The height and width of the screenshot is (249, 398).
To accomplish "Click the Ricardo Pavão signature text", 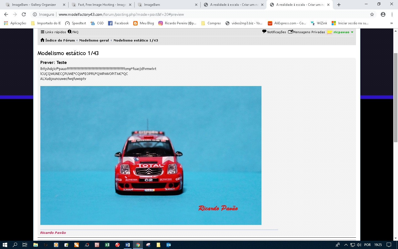I will coord(53,233).
